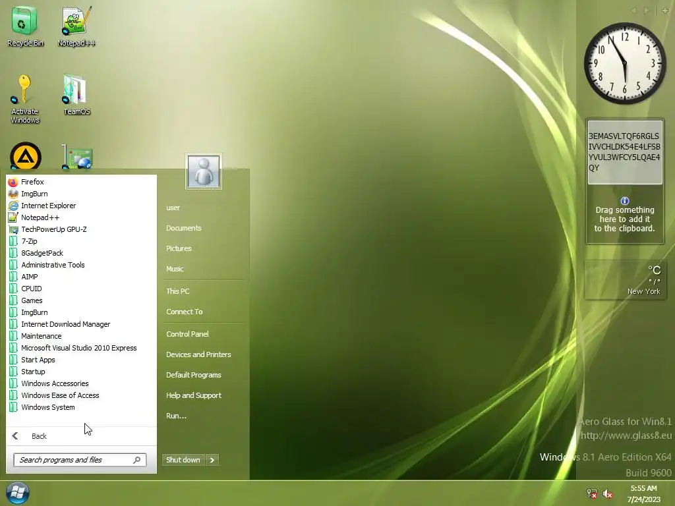Image resolution: width=675 pixels, height=506 pixels.
Task: Click the network tray icon
Action: click(592, 493)
